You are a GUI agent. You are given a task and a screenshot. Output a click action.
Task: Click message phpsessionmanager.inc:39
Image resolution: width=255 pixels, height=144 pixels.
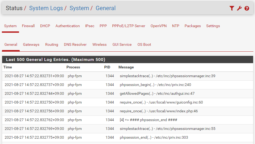(x=168, y=76)
